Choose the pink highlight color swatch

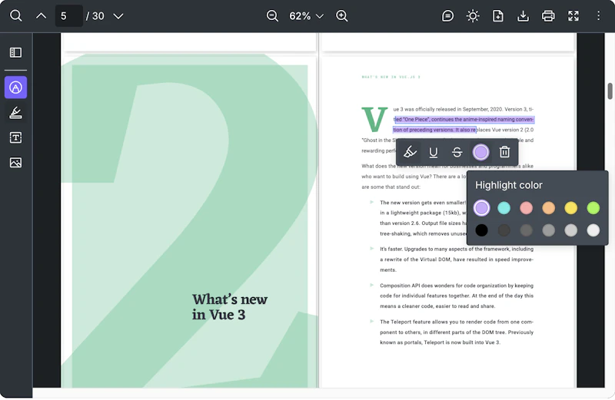526,208
